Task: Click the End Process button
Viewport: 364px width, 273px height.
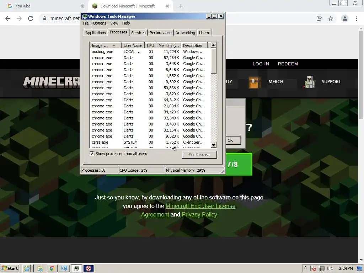Action: coord(199,155)
